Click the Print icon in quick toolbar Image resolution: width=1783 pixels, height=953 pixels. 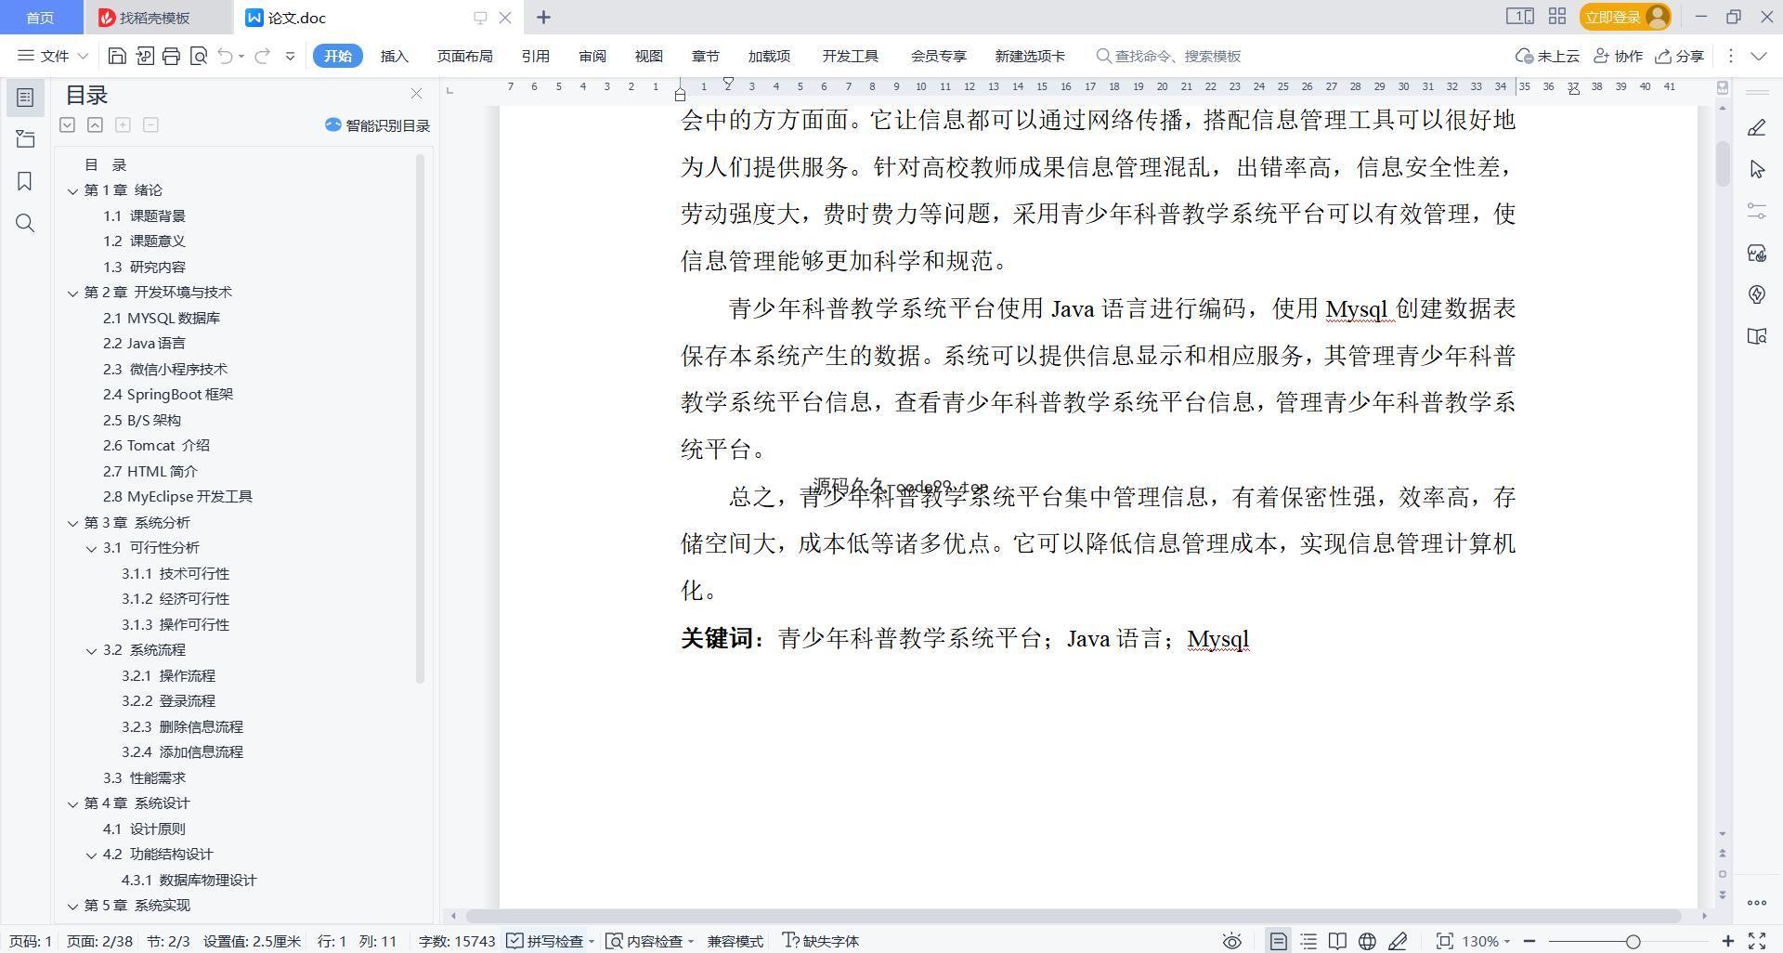tap(171, 56)
